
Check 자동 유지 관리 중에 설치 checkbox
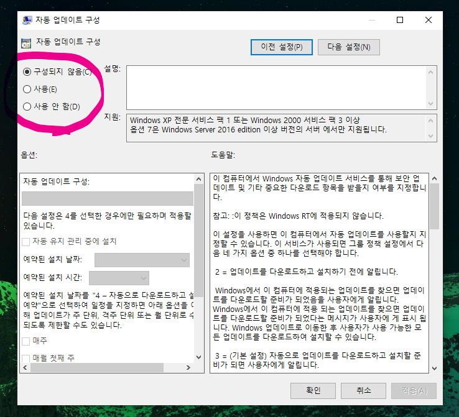point(26,242)
